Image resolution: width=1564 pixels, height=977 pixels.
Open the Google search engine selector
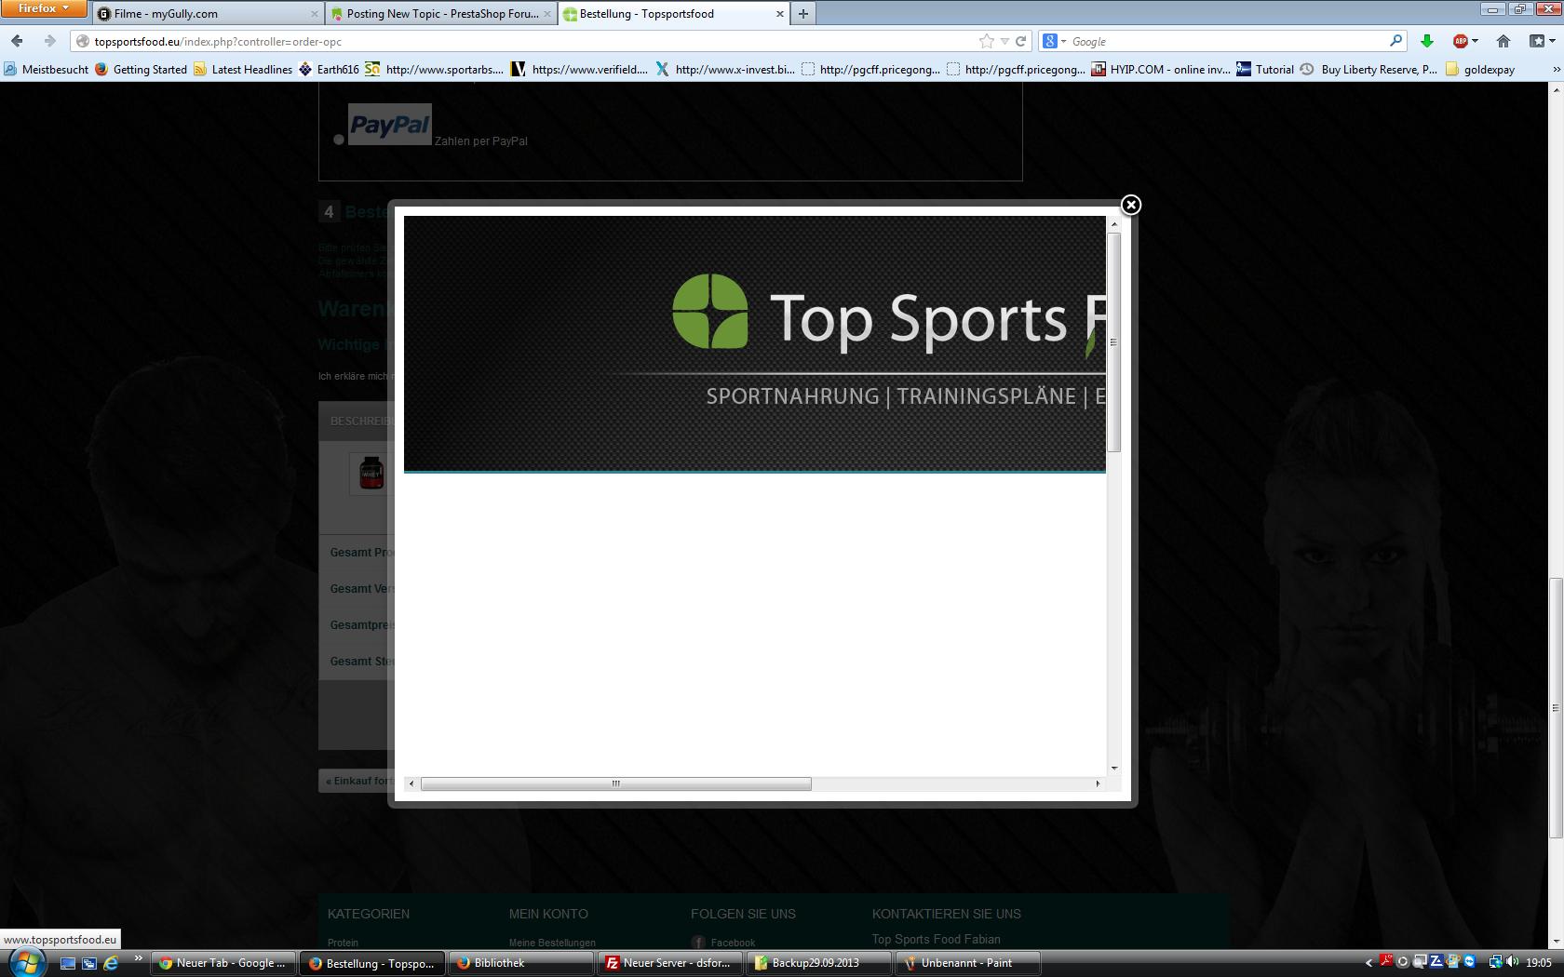(x=1053, y=41)
